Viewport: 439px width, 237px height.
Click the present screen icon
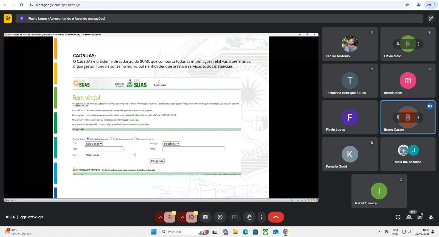click(235, 217)
